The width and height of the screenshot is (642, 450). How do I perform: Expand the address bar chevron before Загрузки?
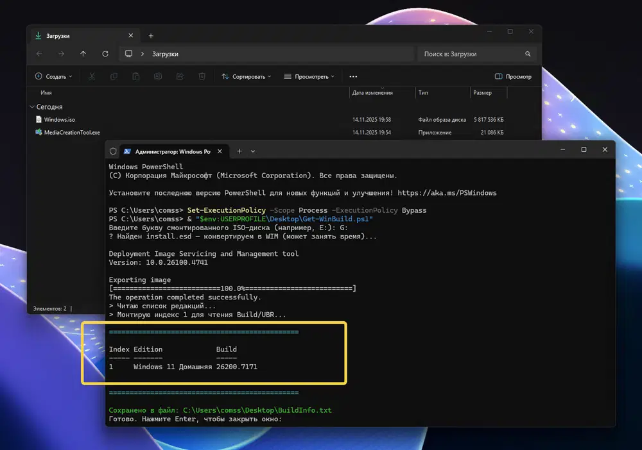pyautogui.click(x=143, y=54)
